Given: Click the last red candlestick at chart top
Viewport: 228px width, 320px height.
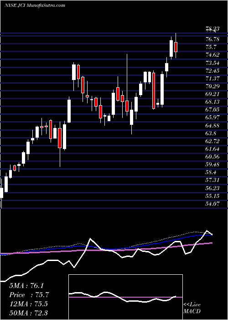Looking at the screenshot, I should coord(176,47).
